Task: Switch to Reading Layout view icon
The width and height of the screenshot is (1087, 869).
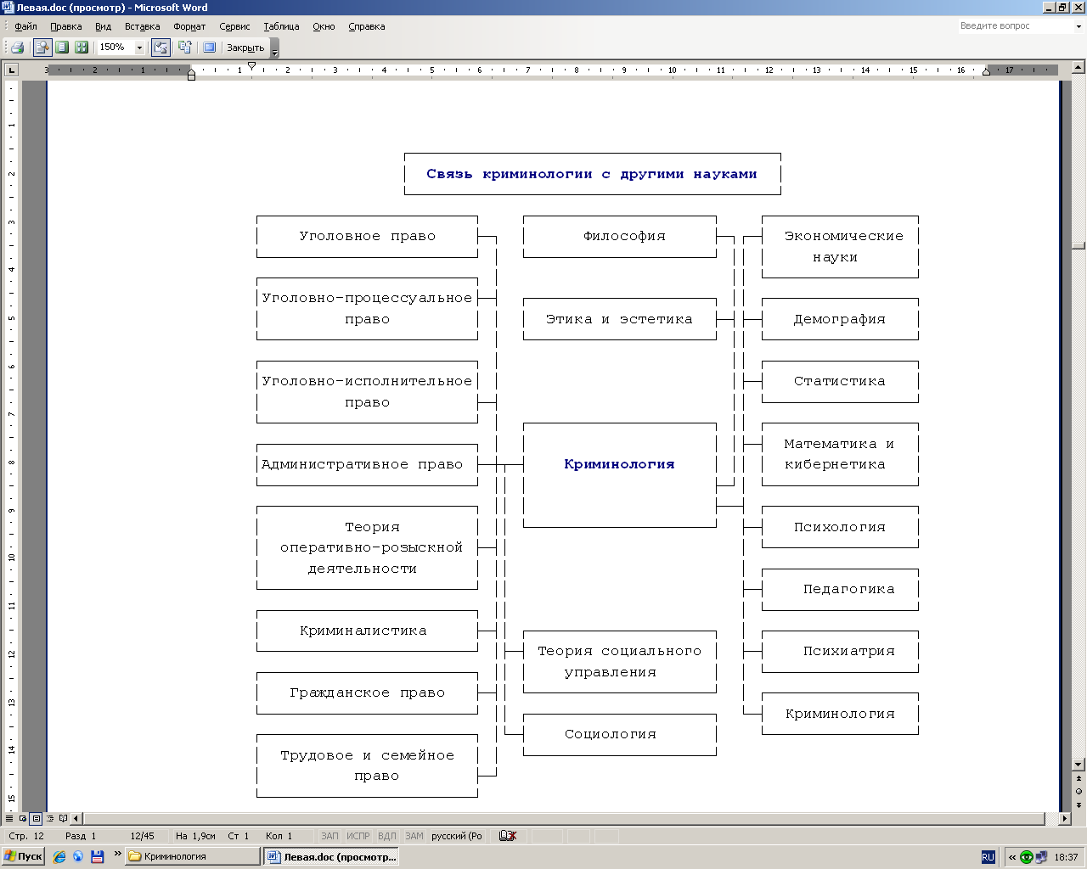Action: 63,819
